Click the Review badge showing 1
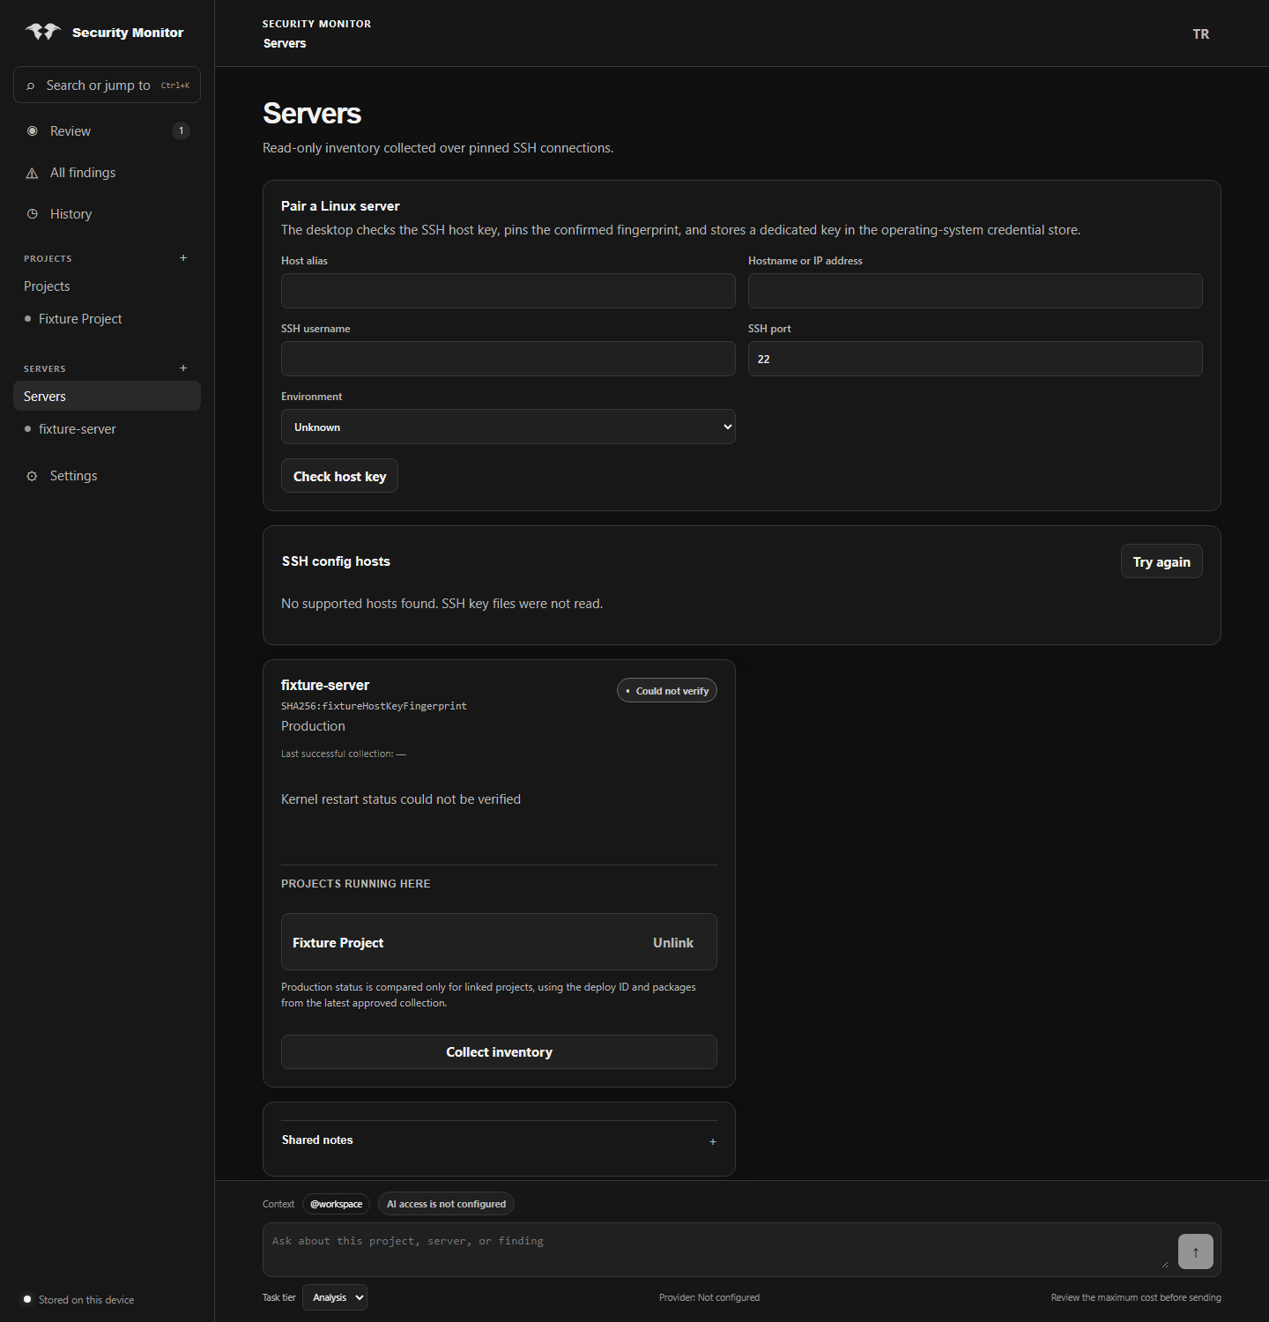This screenshot has height=1322, width=1269. click(182, 131)
